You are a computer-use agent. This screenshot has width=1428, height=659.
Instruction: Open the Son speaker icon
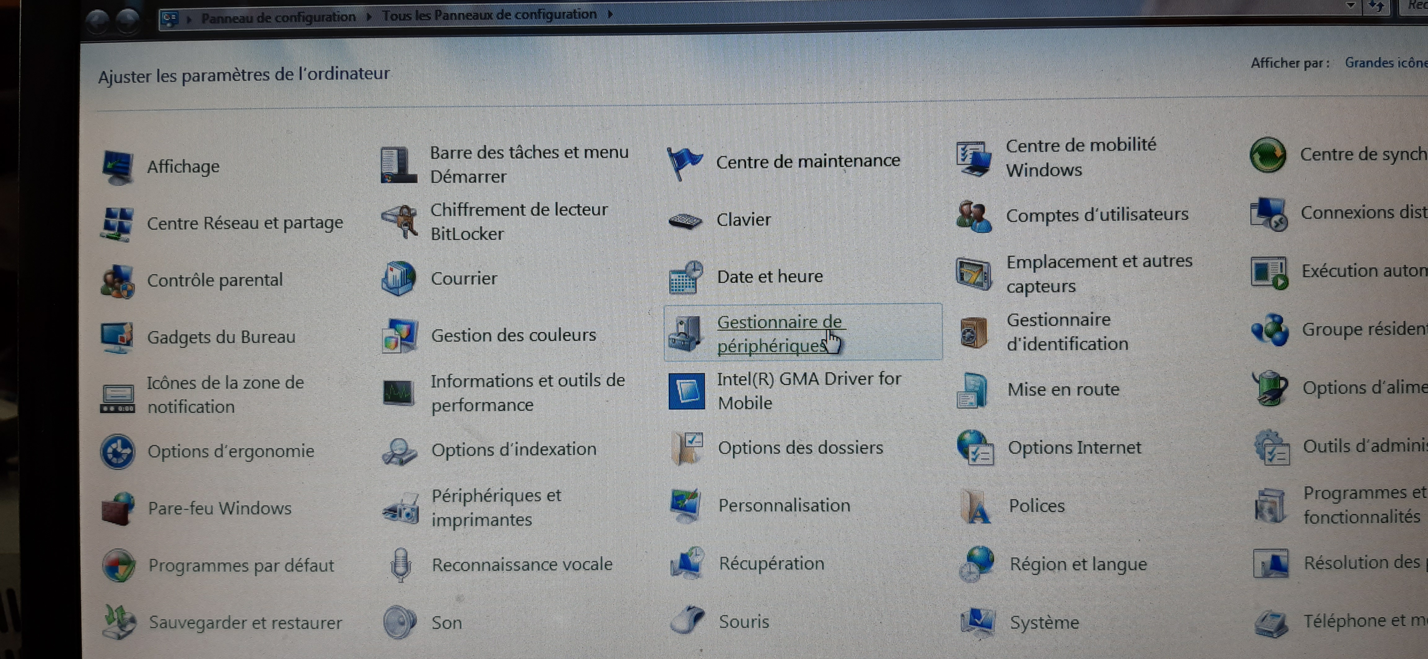point(399,622)
